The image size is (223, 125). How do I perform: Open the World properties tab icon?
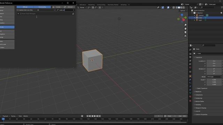190,67
